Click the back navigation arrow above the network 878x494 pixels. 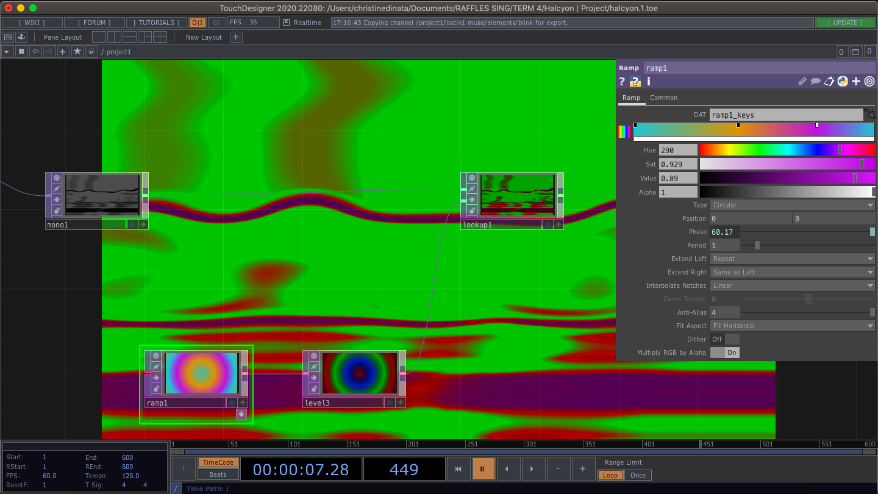pos(34,51)
